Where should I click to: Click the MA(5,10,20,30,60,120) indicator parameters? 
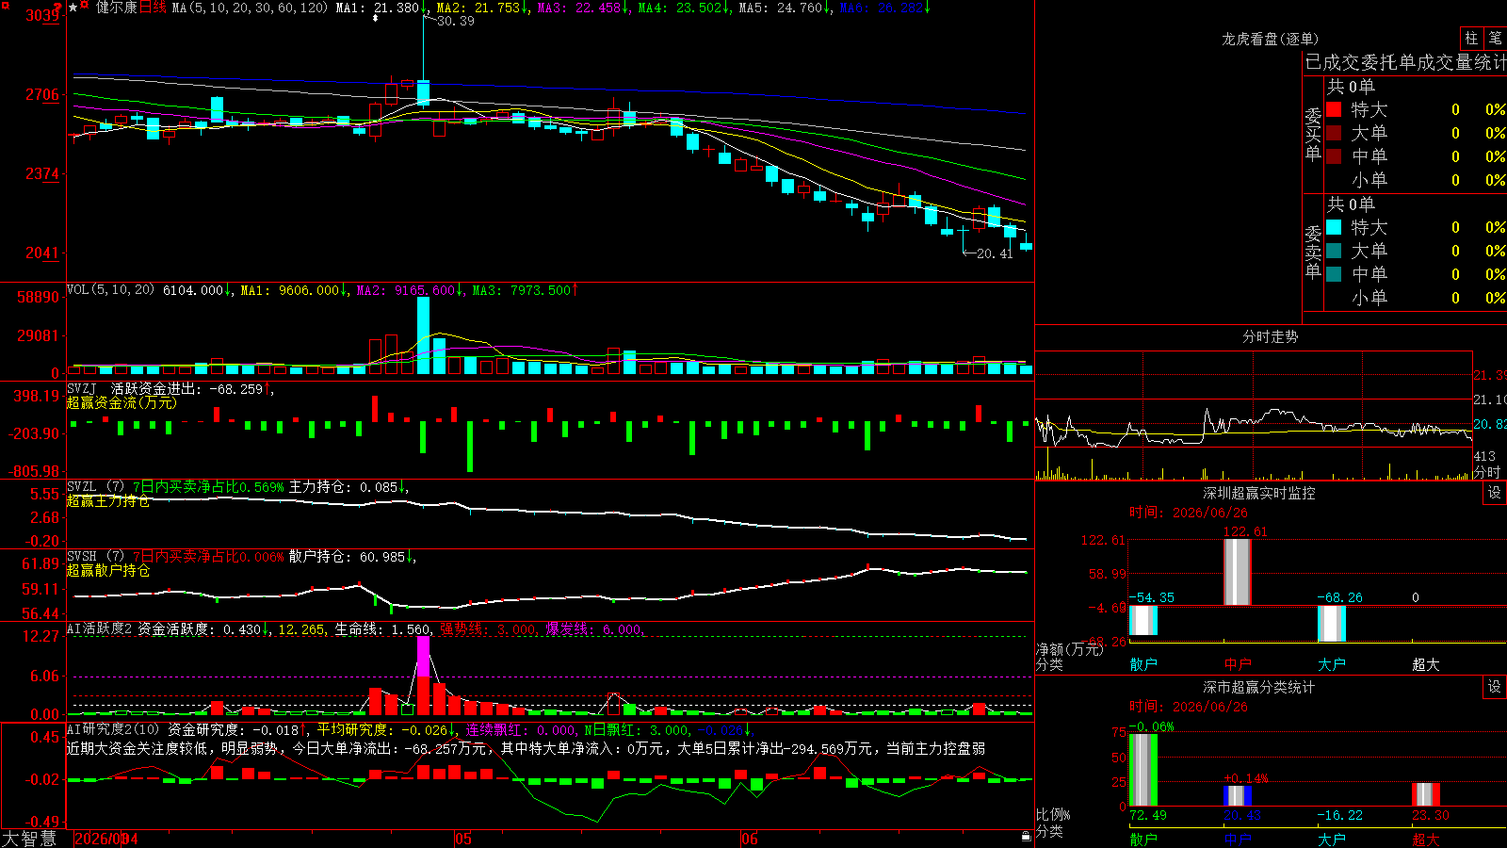(x=250, y=8)
